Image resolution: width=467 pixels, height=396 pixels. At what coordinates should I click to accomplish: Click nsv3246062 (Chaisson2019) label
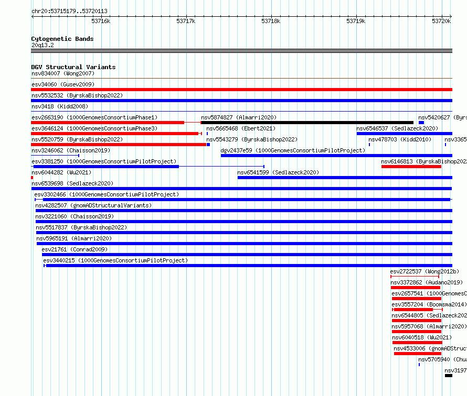click(x=71, y=150)
